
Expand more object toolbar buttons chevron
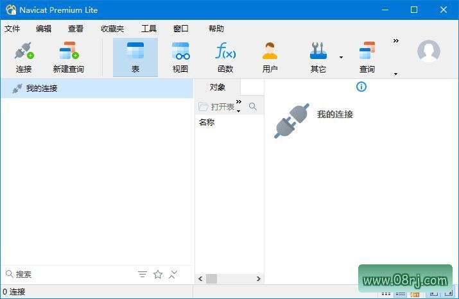pos(239,101)
